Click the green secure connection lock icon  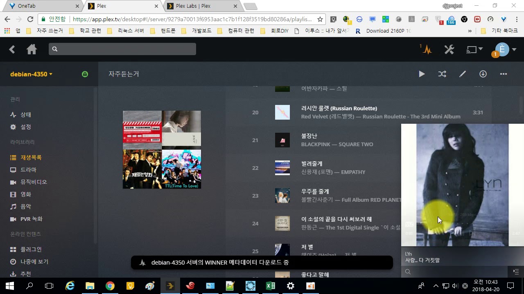coord(85,74)
